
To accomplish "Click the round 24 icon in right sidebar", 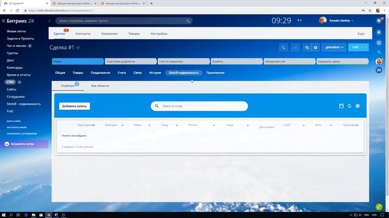I will coord(379,70).
